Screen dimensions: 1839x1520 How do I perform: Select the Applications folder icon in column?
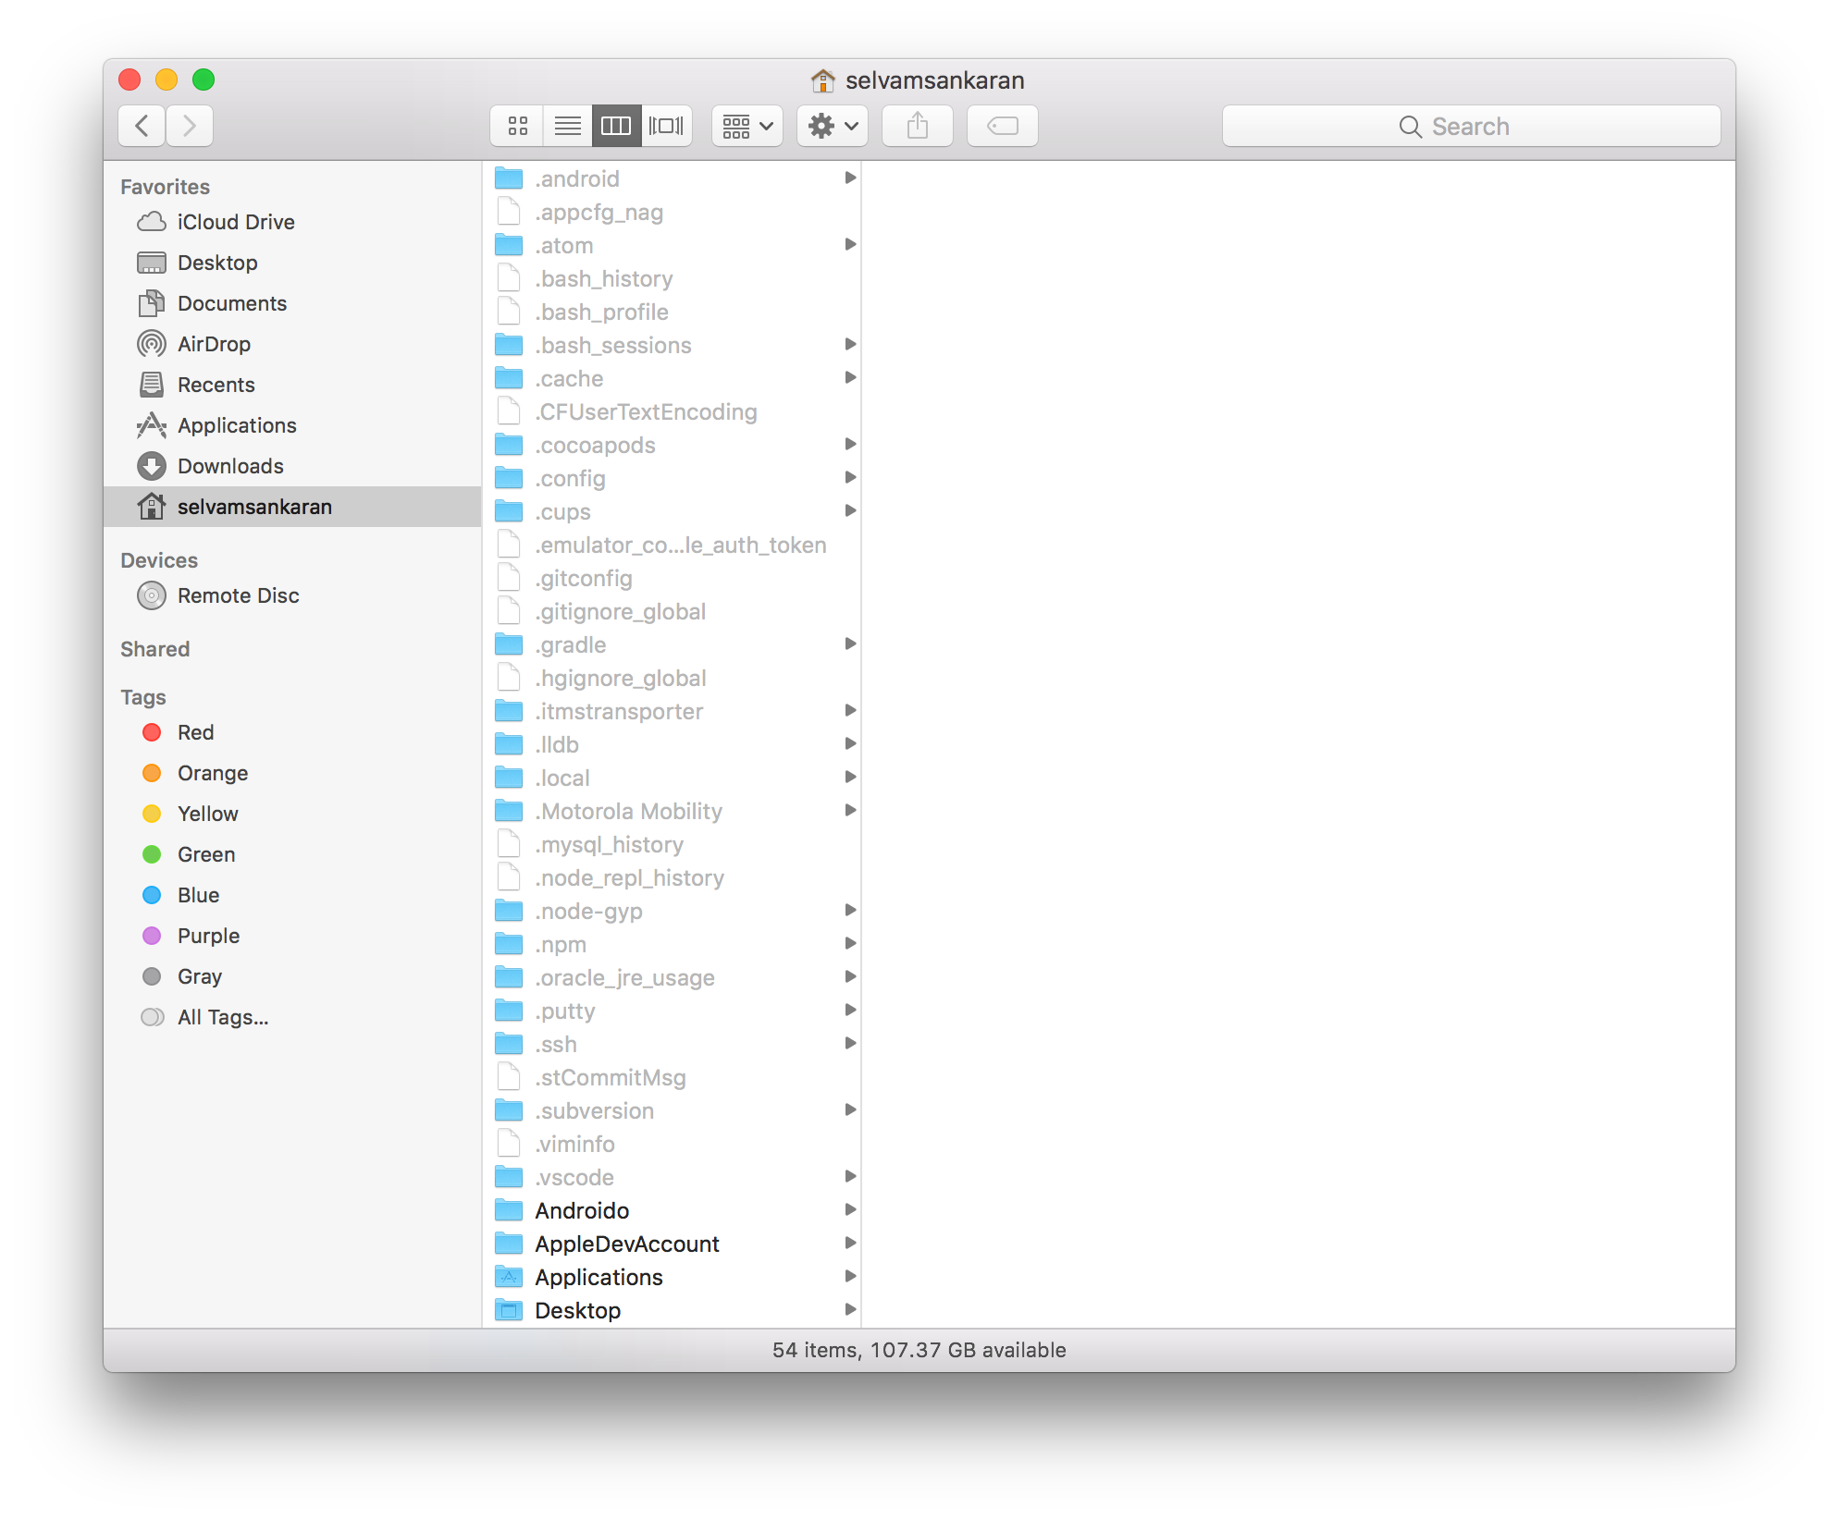coord(509,1277)
